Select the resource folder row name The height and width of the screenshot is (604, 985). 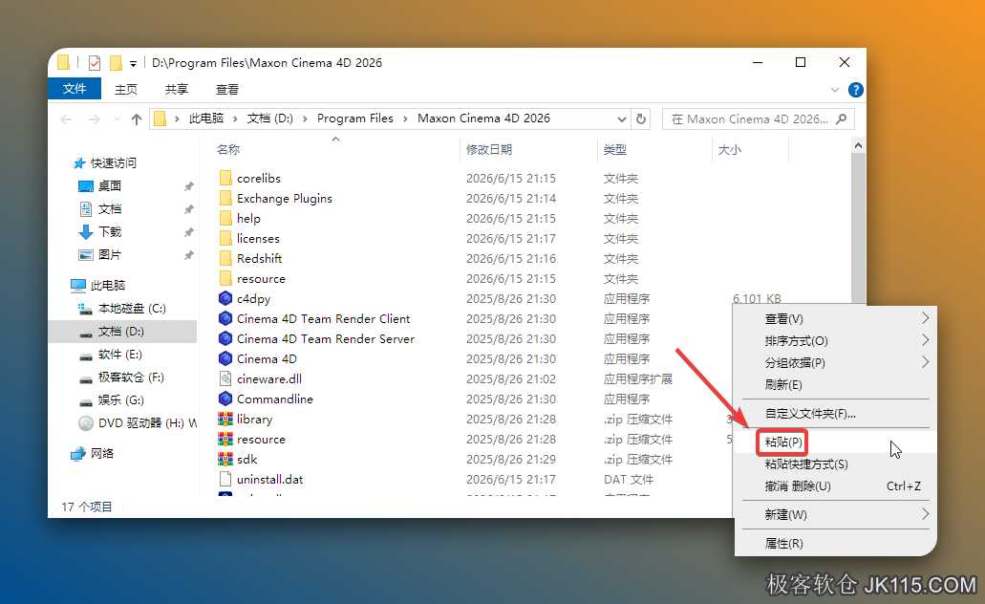tap(261, 278)
